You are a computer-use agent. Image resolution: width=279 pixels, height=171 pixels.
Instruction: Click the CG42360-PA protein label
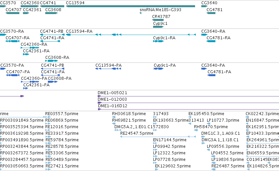coord(34,78)
